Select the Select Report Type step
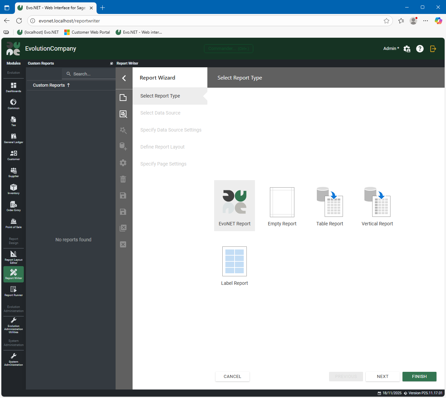 pos(160,96)
